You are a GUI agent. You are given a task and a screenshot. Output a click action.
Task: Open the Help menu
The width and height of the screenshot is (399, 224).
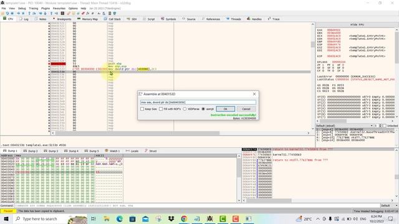click(83, 8)
